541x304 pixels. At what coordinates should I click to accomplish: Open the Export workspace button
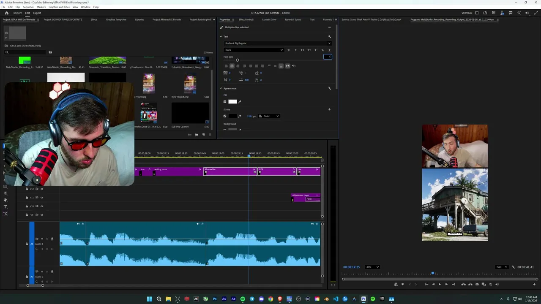[37, 13]
